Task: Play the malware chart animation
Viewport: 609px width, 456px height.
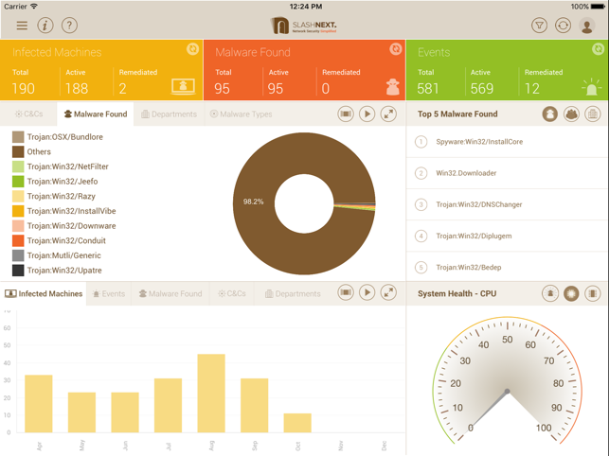Action: 367,114
